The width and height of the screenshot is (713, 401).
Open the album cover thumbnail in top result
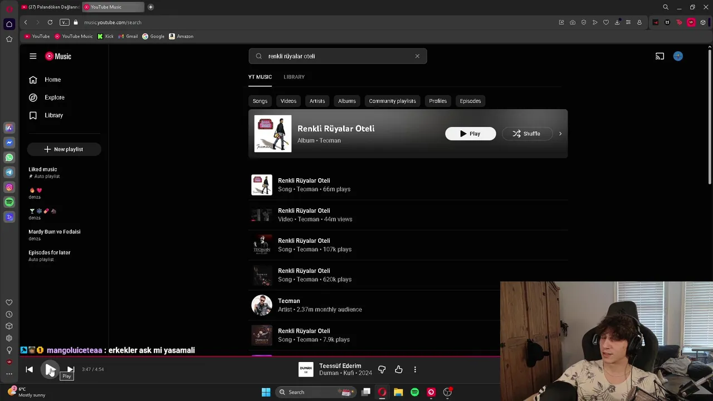[x=273, y=134]
